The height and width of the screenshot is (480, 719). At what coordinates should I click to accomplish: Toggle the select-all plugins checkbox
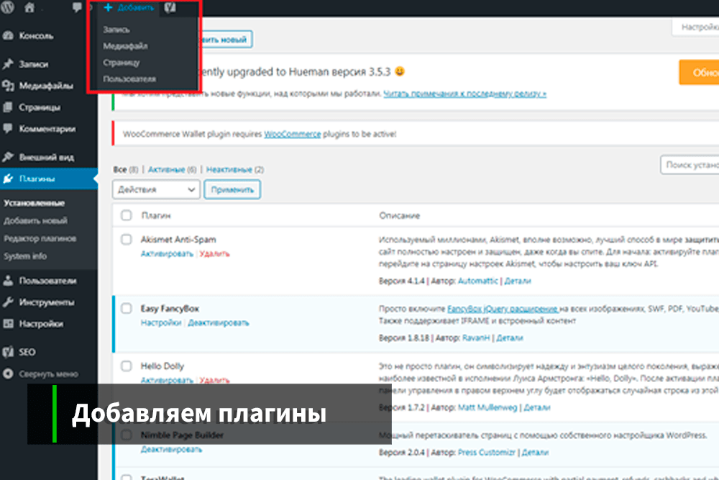pyautogui.click(x=126, y=215)
